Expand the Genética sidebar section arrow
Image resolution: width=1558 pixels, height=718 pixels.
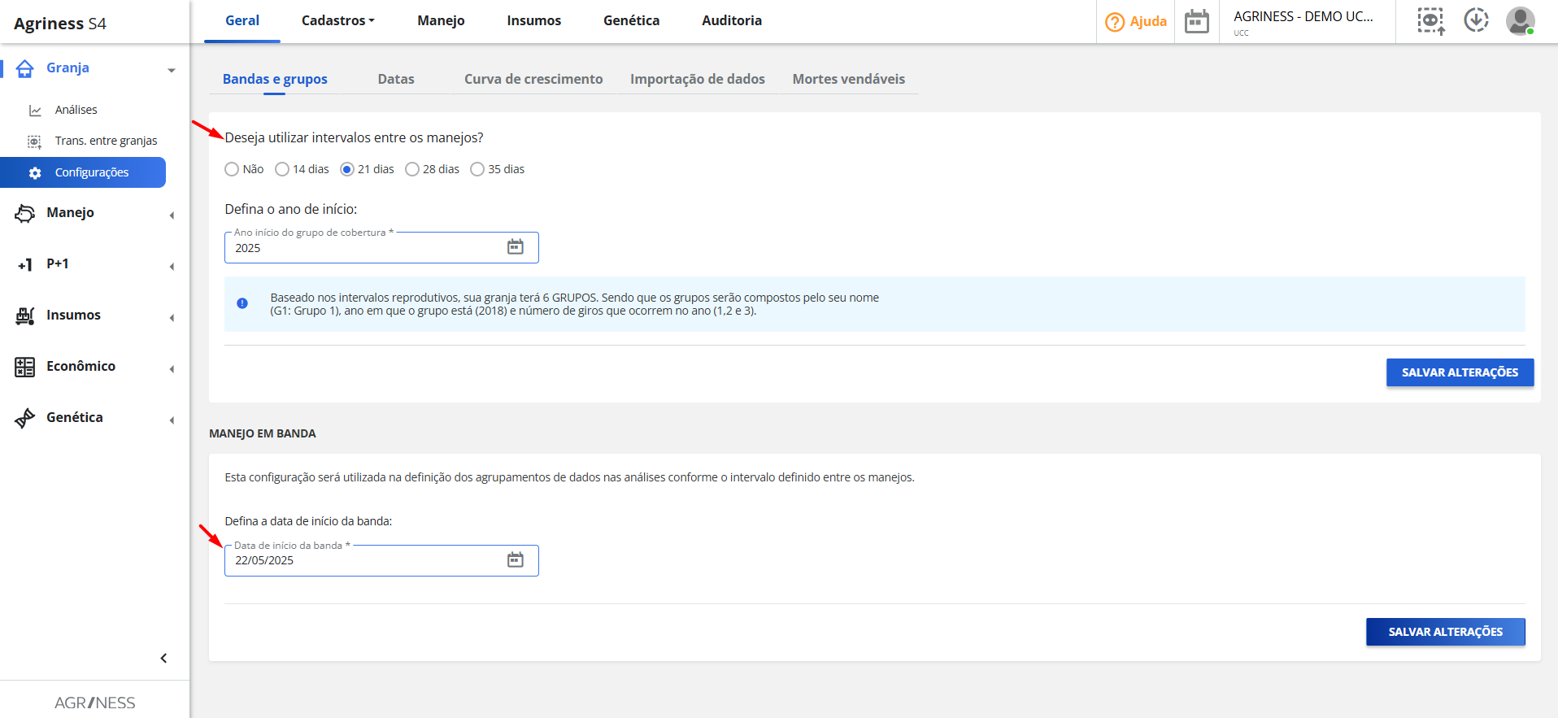point(172,420)
